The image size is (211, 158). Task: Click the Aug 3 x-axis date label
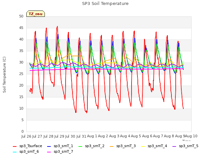tap(114, 136)
